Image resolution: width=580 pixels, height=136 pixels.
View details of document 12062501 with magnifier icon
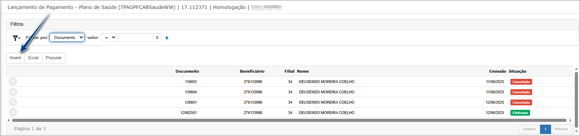[x=13, y=113]
